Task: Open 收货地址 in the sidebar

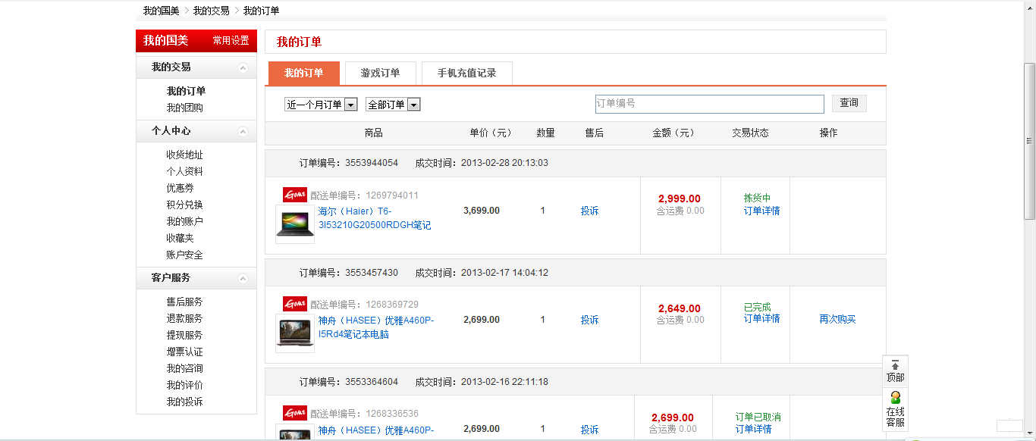Action: pos(184,155)
